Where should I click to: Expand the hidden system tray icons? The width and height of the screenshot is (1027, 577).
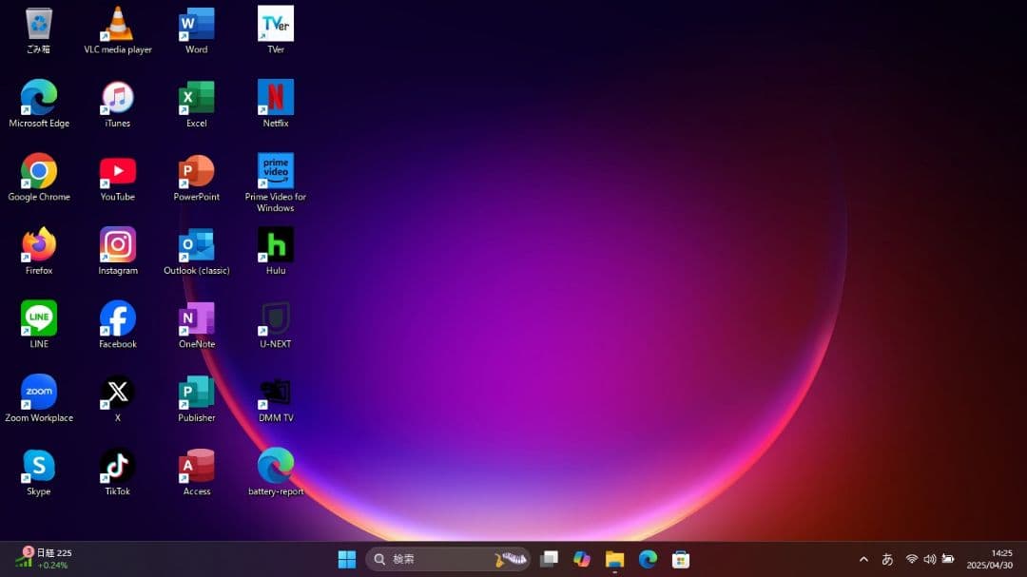[863, 559]
